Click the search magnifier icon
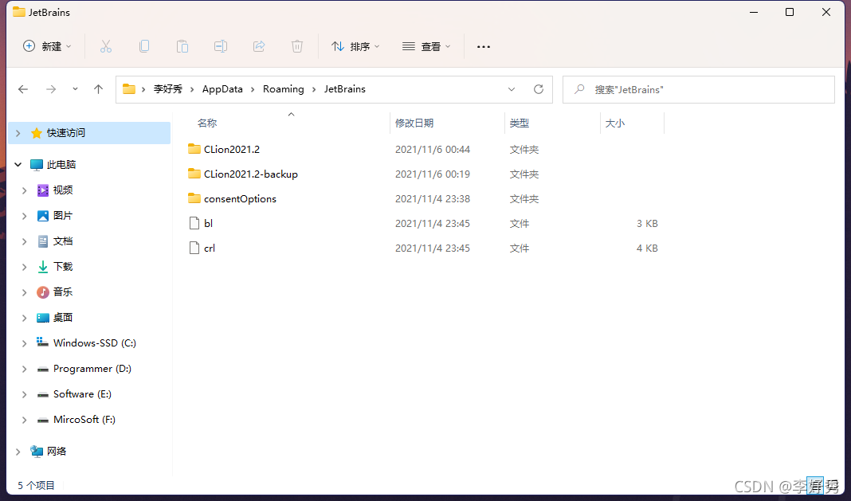 [579, 89]
